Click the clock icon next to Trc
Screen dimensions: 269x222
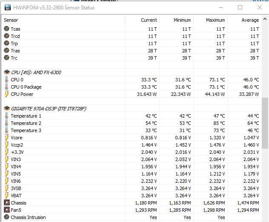(6, 58)
